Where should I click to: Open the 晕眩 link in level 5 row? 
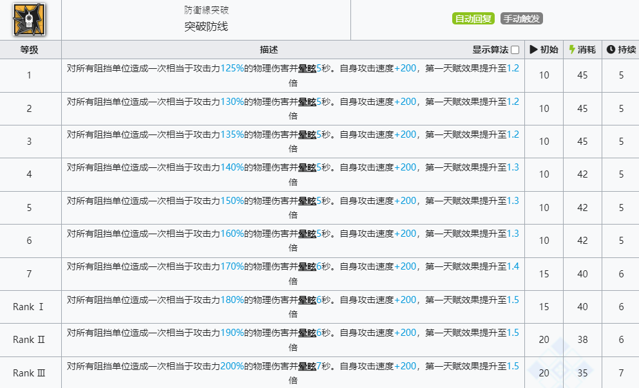click(x=307, y=201)
